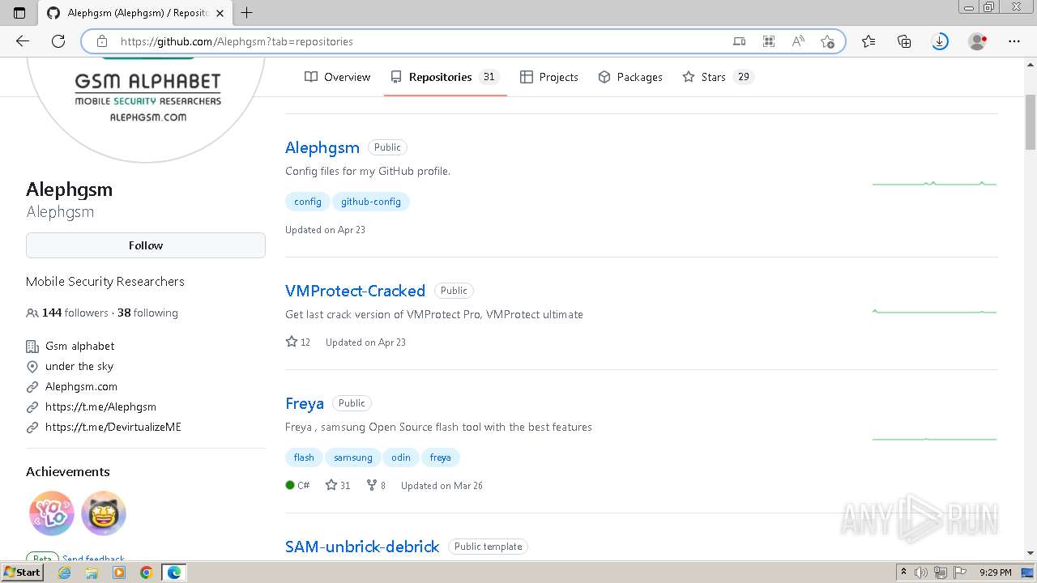Open the network tray icon
The height and width of the screenshot is (583, 1037).
pyautogui.click(x=941, y=572)
